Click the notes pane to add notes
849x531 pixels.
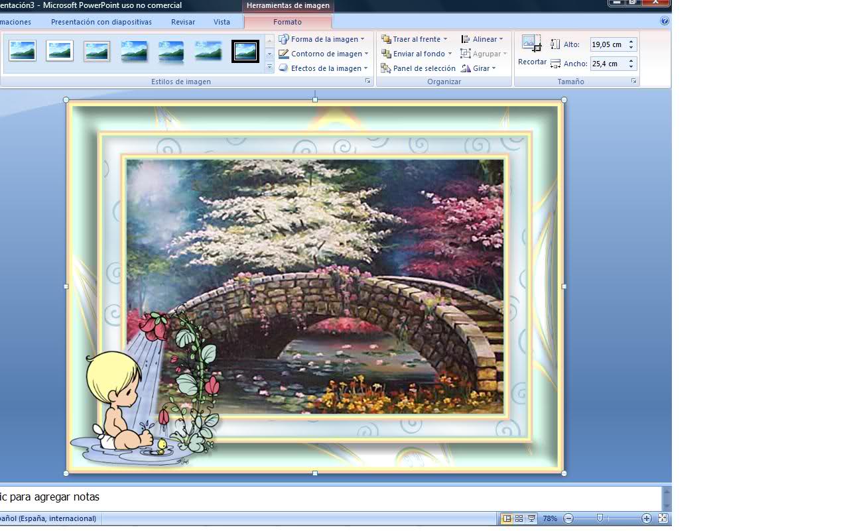[x=330, y=497]
